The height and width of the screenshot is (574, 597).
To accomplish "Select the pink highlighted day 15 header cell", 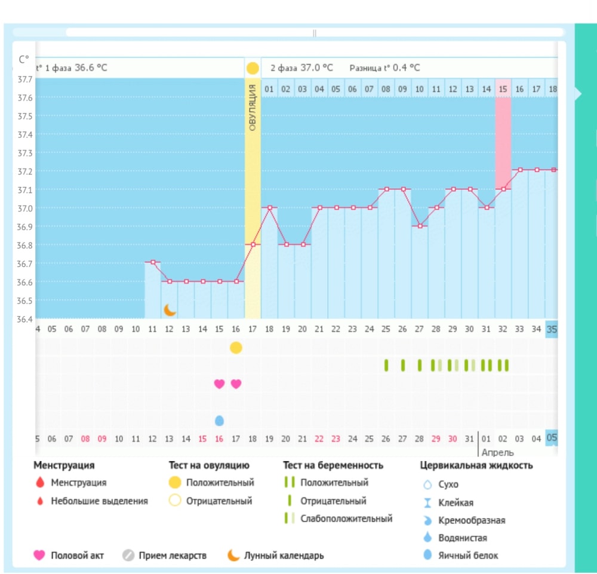I will 503,89.
